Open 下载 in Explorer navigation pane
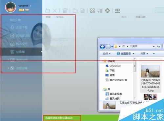The width and height of the screenshot is (164, 121). tap(112, 71)
